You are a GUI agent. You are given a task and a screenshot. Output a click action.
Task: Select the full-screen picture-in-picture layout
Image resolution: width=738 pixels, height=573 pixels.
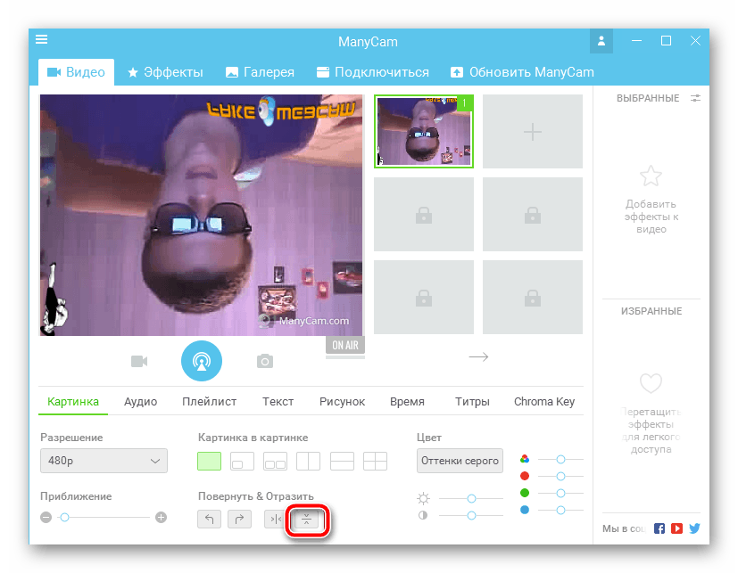(x=209, y=461)
